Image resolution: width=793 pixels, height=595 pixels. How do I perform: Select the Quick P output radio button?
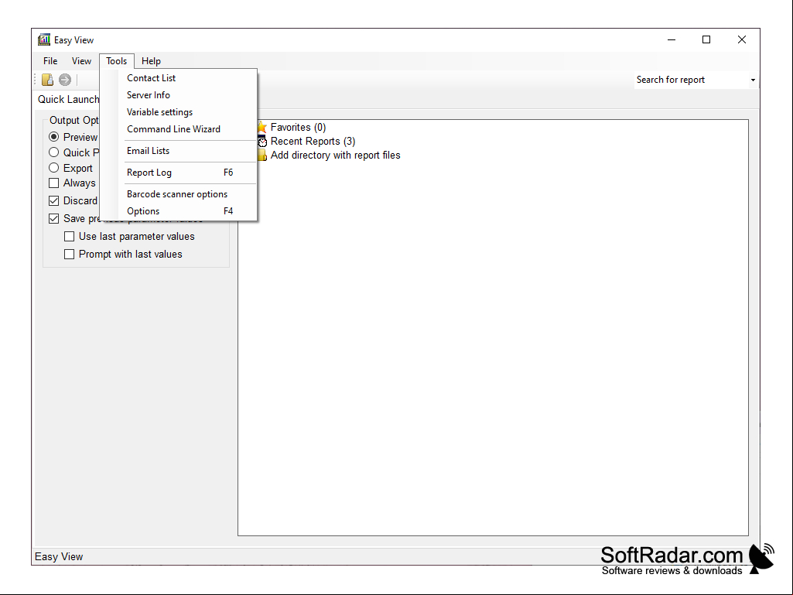pyautogui.click(x=53, y=152)
